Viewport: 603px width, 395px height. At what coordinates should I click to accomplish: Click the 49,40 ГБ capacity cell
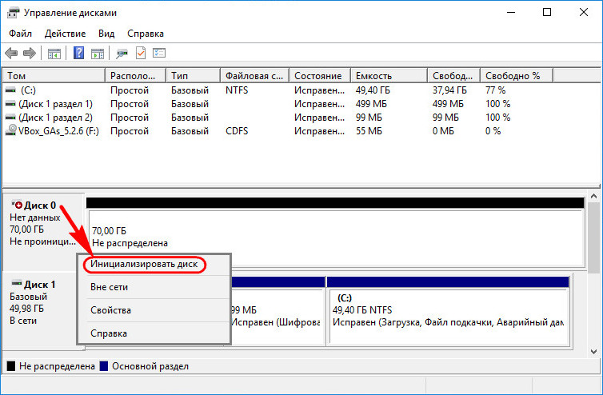[373, 90]
